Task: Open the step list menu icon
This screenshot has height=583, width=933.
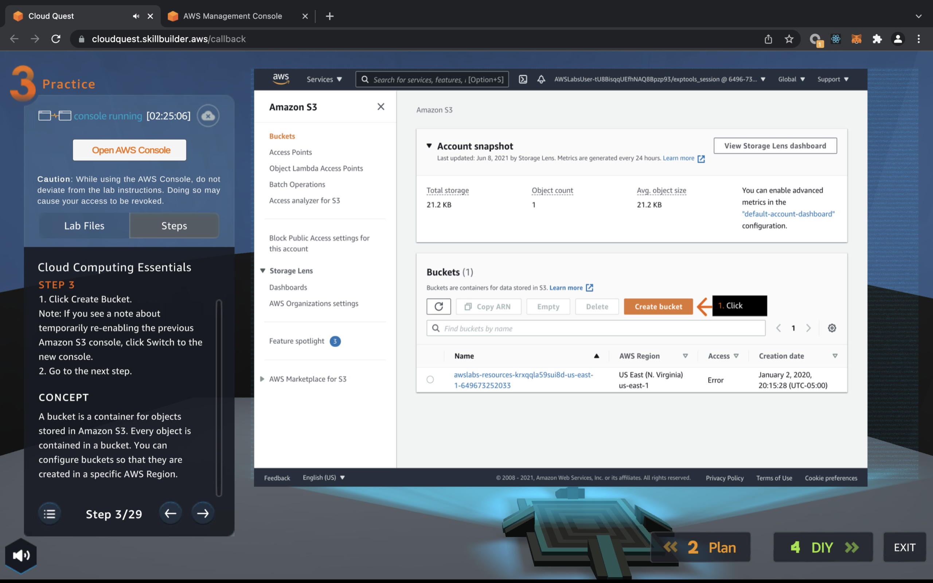Action: pyautogui.click(x=49, y=514)
